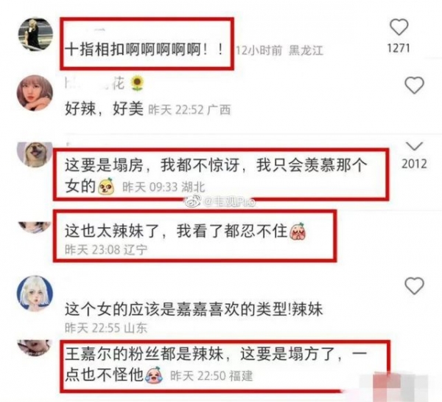Image resolution: width=442 pixels, height=402 pixels.
Task: Tap the yellow sticker emoji after 女的
Action: click(x=106, y=187)
